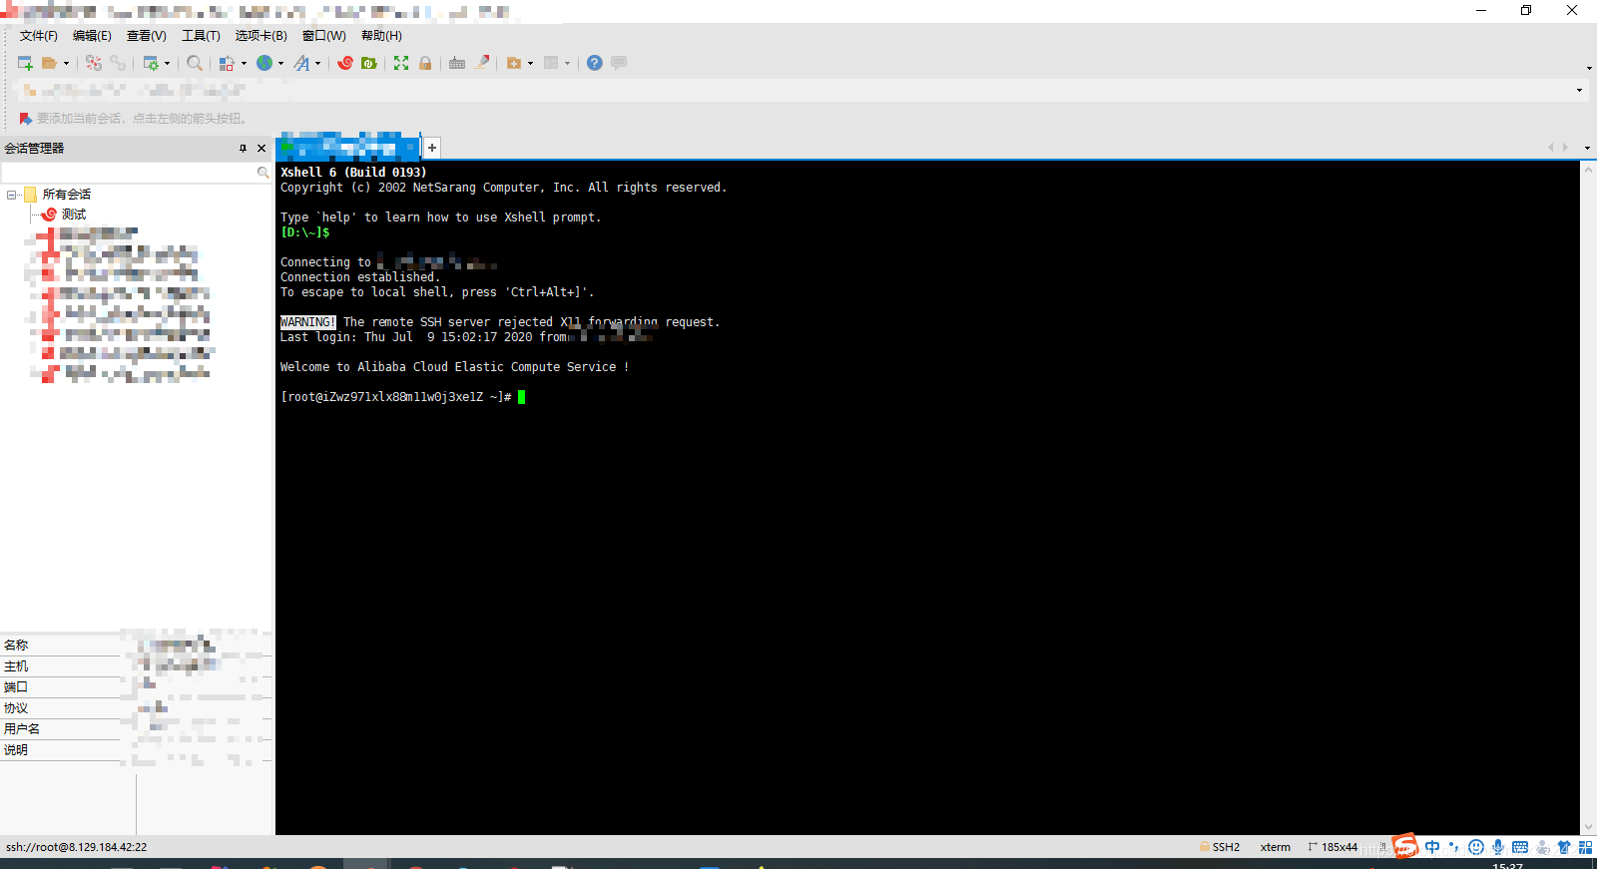Click the Disconnect toolbar icon
The height and width of the screenshot is (869, 1597).
(x=94, y=63)
